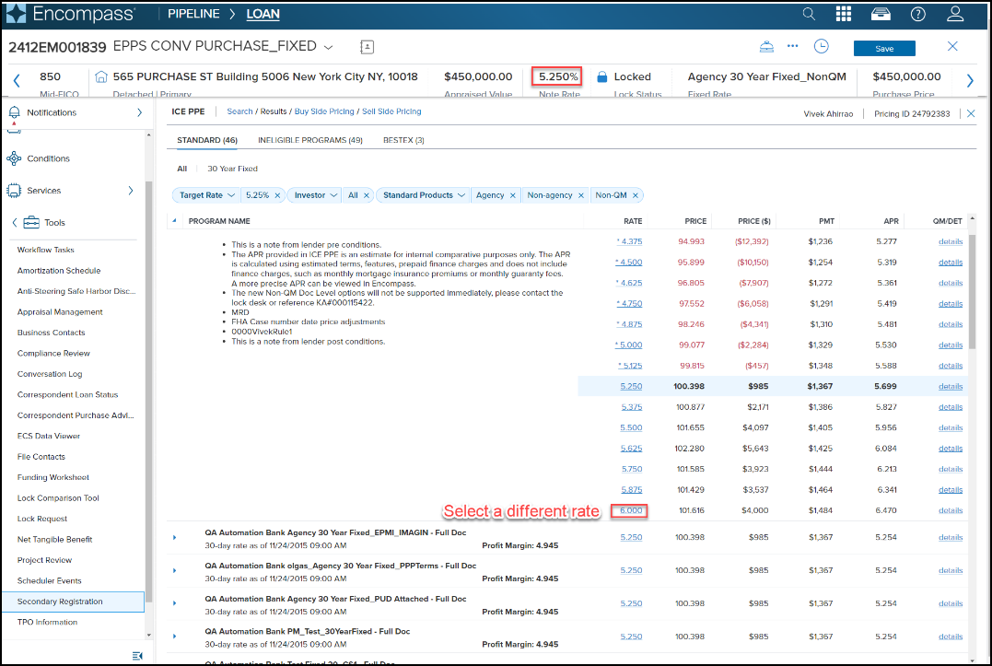
Task: Click the pricing results vertical scrollbar
Action: 973,291
